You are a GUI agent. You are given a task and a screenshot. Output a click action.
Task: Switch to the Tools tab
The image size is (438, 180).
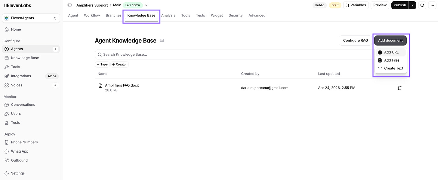point(186,15)
